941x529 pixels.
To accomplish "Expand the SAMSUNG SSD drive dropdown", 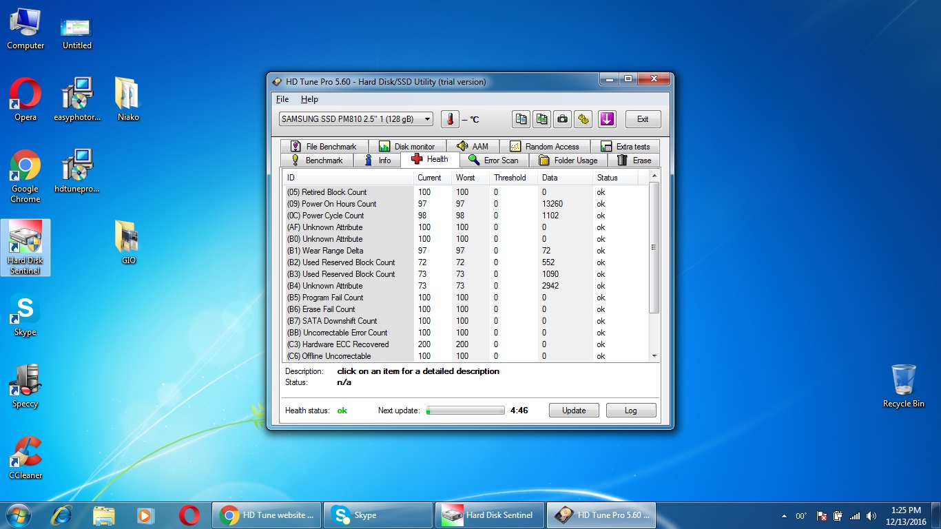I will pyautogui.click(x=427, y=119).
